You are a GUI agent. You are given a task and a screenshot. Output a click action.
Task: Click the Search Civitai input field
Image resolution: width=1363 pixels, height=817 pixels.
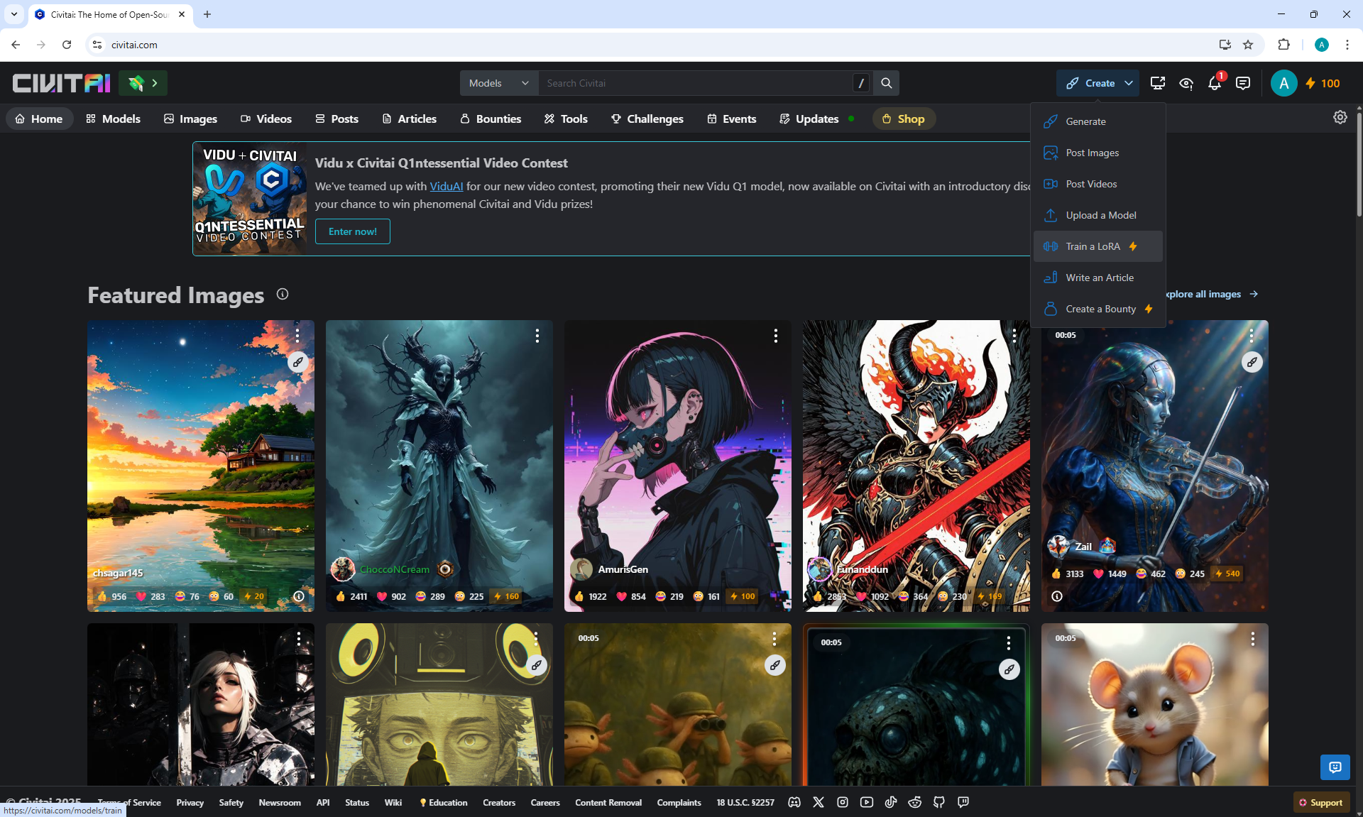[x=696, y=83]
